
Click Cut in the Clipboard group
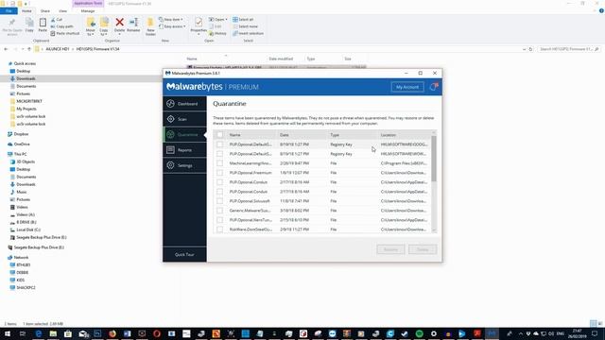[x=57, y=19]
